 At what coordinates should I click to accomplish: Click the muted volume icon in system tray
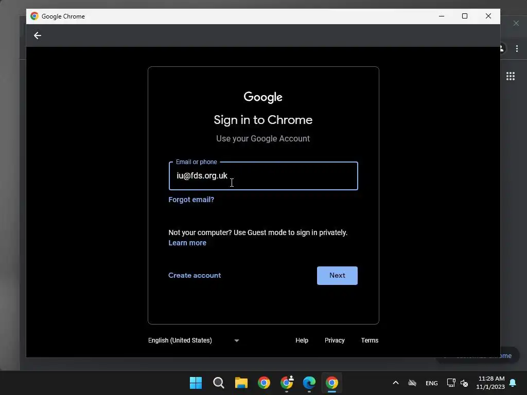(464, 383)
